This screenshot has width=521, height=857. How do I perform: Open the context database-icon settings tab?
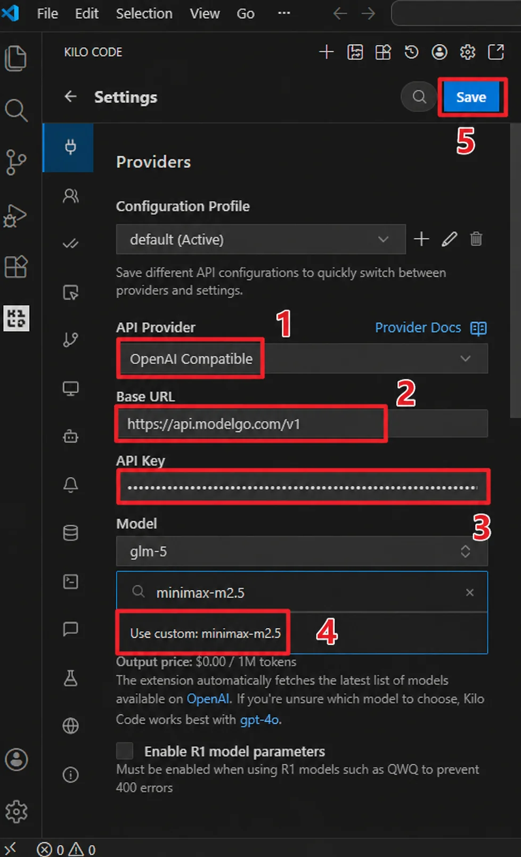click(x=70, y=533)
